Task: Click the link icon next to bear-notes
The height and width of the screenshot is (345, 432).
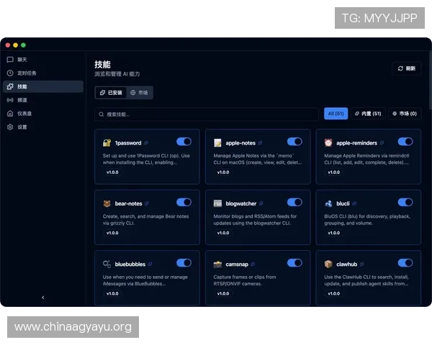Action: pos(147,203)
